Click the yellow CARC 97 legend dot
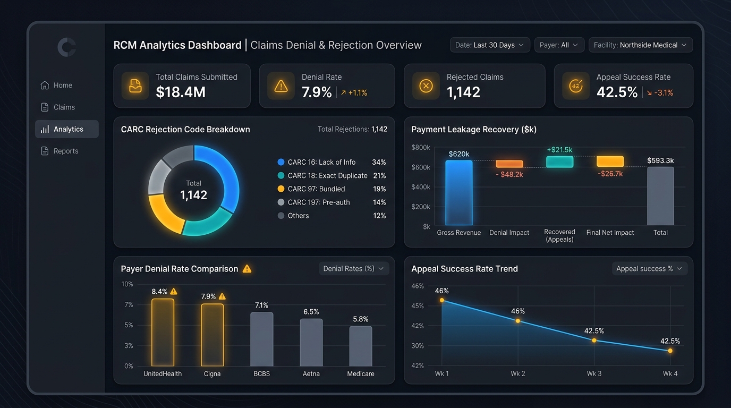The width and height of the screenshot is (731, 408). click(281, 189)
